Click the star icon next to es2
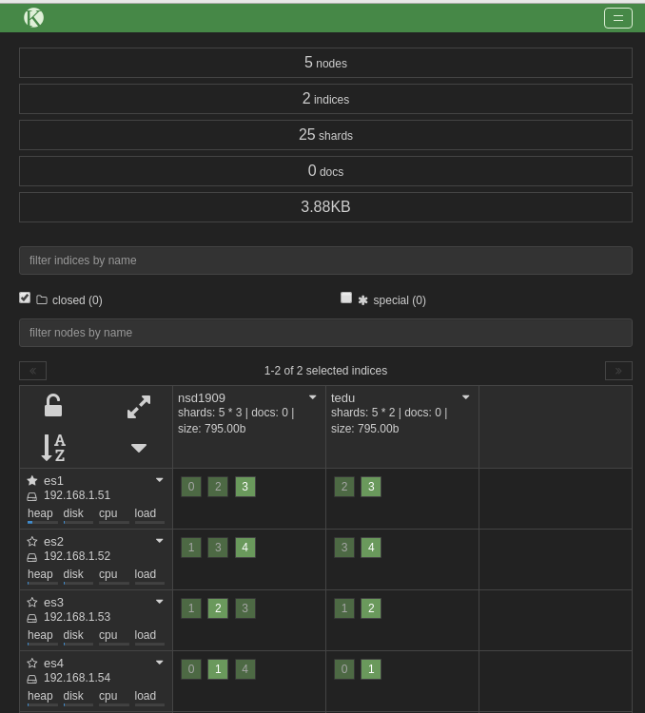 point(31,542)
